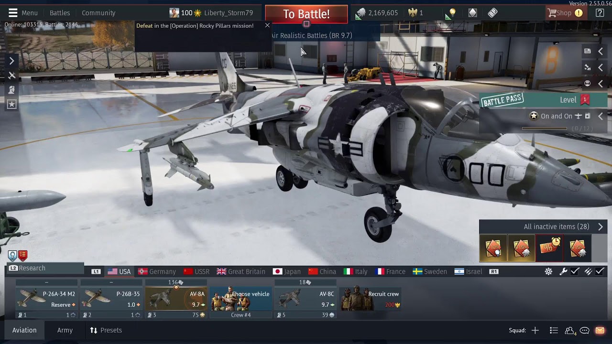612x344 pixels.
Task: Expand All inactive items (28)
Action: pyautogui.click(x=543, y=226)
